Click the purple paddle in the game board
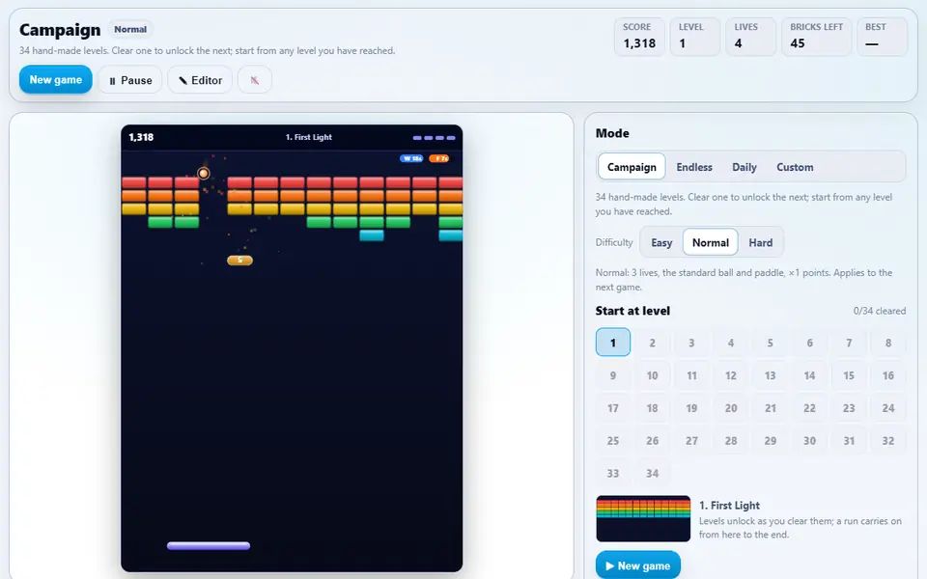927x579 pixels. (x=209, y=546)
